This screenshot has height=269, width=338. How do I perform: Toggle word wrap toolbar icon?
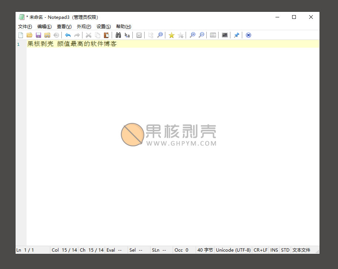pyautogui.click(x=139, y=35)
